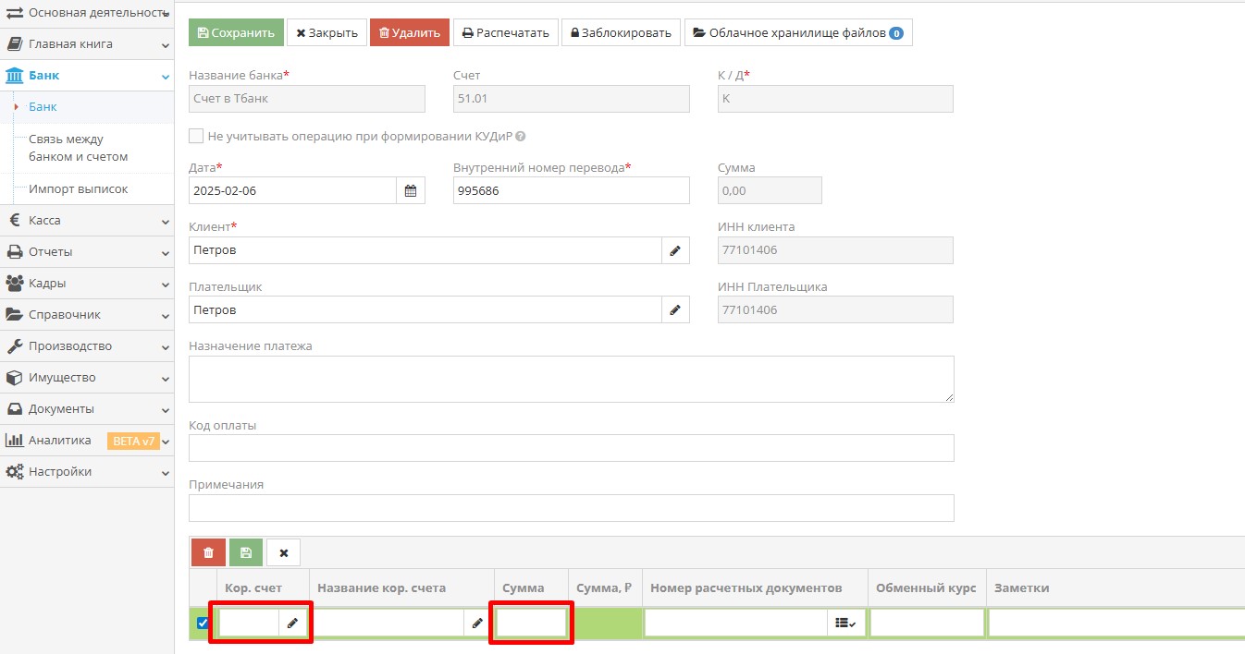
Task: Open the Справочник menu in sidebar
Action: 87,315
